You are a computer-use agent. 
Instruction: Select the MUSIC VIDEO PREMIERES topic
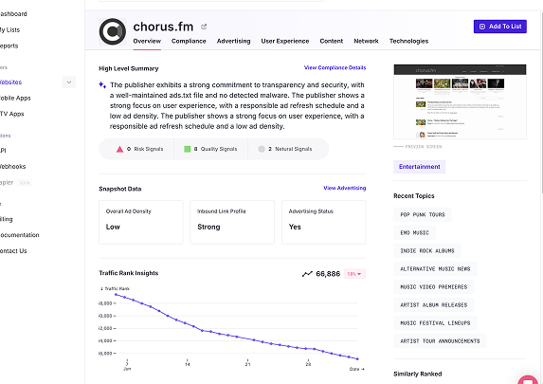point(434,287)
